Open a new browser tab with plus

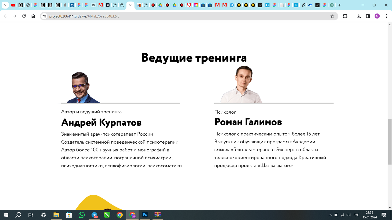pos(340,5)
